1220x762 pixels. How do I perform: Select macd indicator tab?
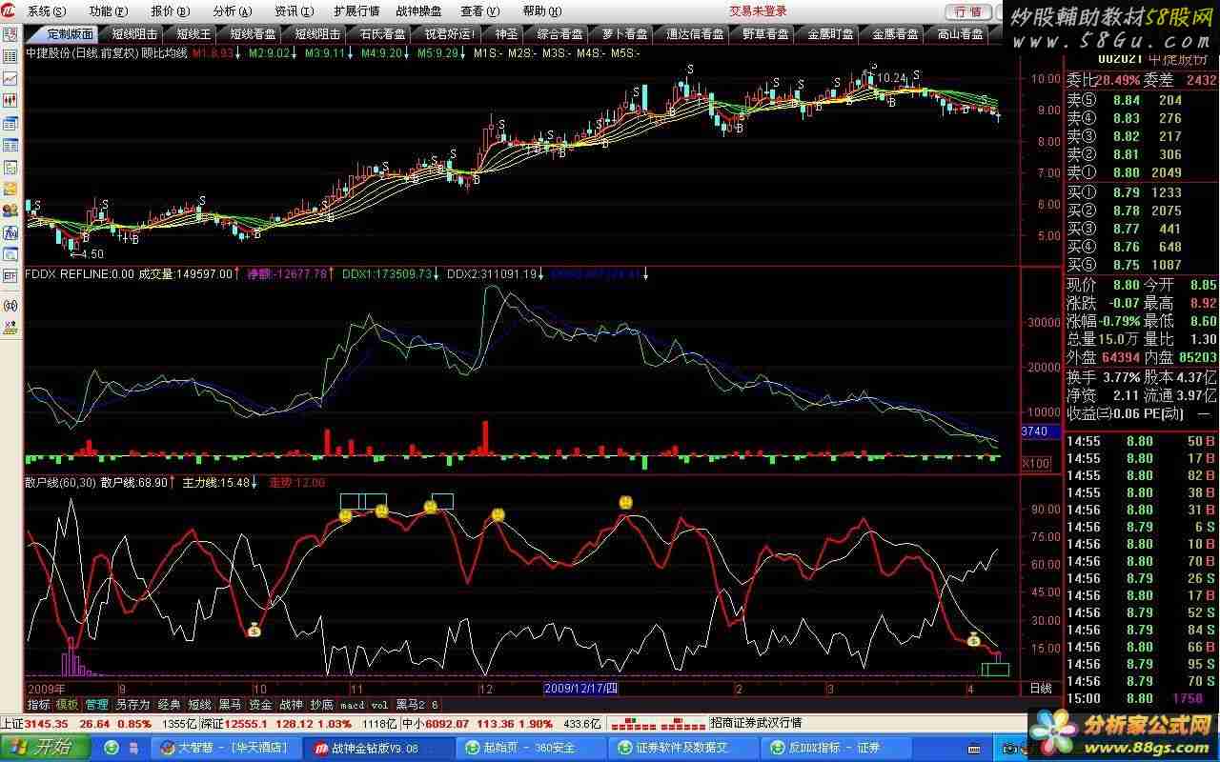click(x=352, y=705)
